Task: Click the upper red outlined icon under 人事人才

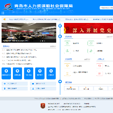Action: click(100, 66)
